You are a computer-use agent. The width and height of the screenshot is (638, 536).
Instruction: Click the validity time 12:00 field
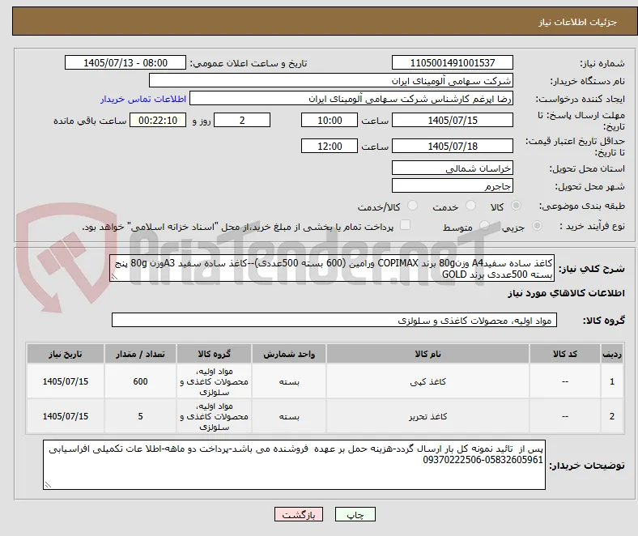click(x=330, y=146)
